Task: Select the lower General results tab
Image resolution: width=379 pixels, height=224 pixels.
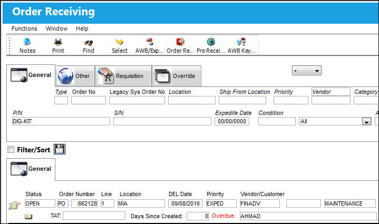Action: pyautogui.click(x=31, y=169)
